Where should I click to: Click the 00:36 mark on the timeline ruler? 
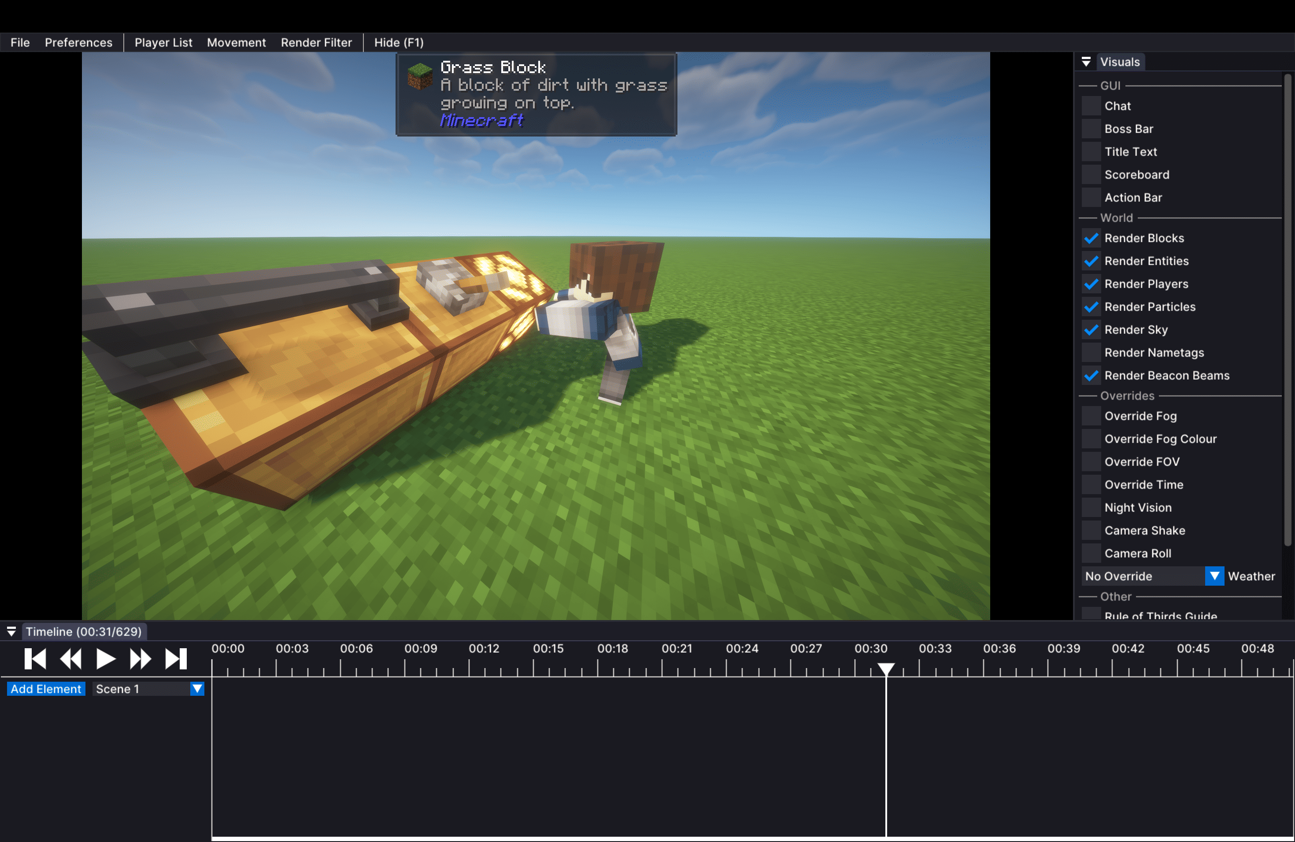[999, 648]
